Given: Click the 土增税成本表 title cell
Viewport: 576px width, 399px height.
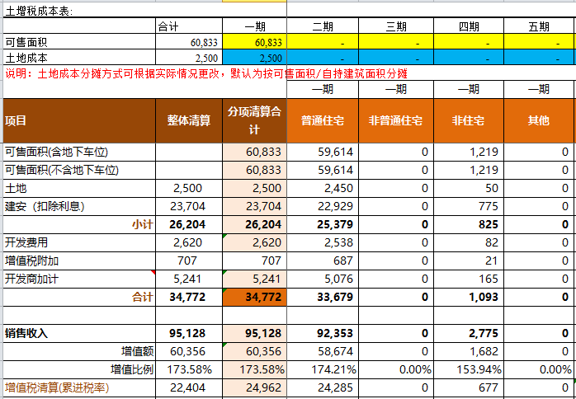Looking at the screenshot, I should (x=39, y=10).
